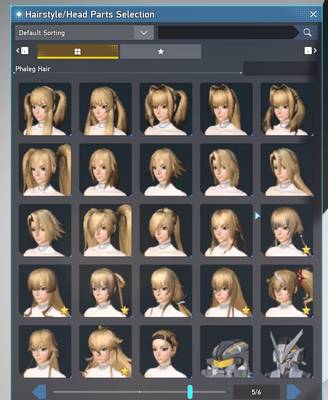Choose long swept-bangs hair ending second row

click(x=287, y=170)
